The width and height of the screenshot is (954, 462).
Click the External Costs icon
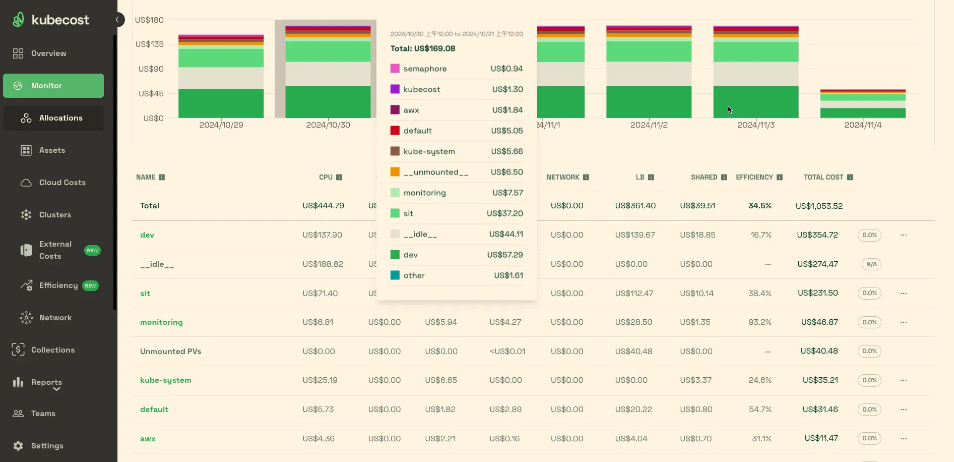[26, 250]
